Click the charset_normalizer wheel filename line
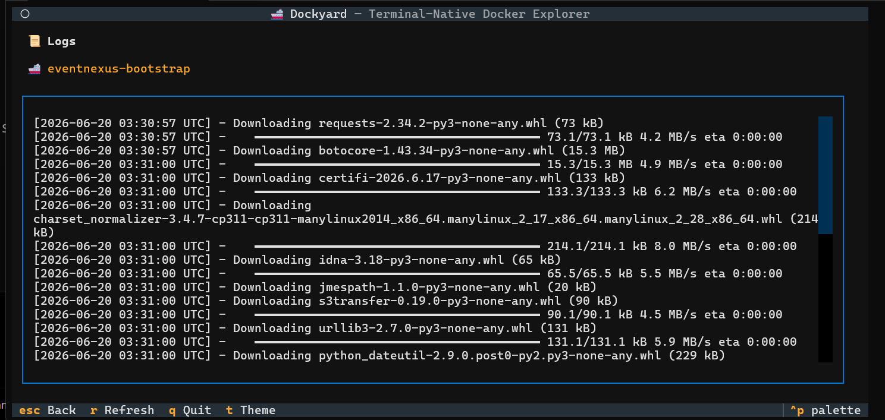This screenshot has width=885, height=420. point(426,219)
